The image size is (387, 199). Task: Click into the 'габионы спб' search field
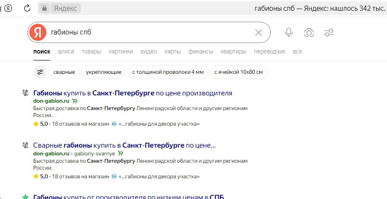(147, 32)
